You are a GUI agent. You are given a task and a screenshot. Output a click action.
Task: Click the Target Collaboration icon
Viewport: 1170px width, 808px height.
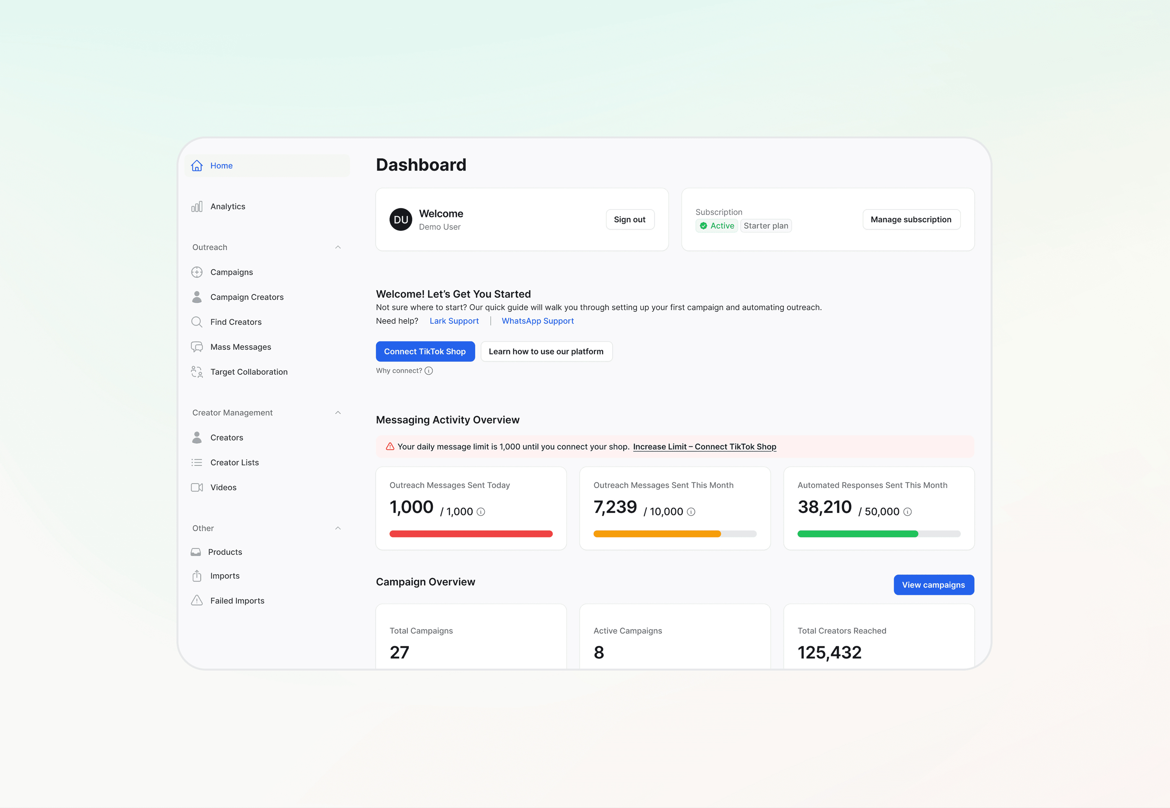coord(197,372)
